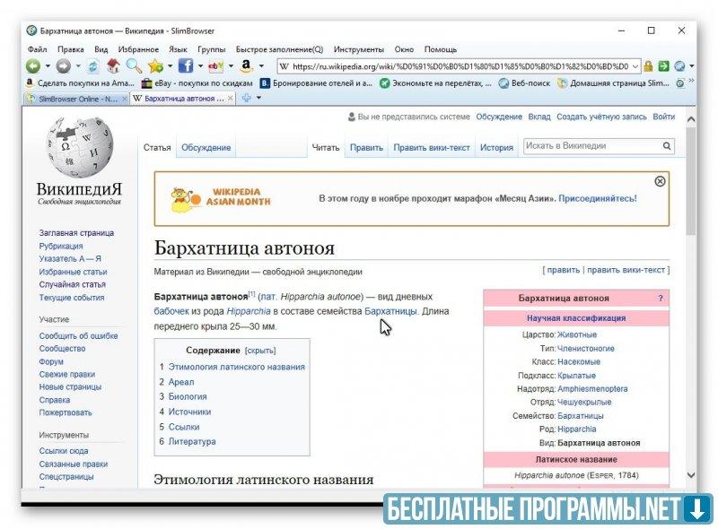This screenshot has width=718, height=529.
Task: Click the page's vertical scrollbar down arrow
Action: (x=690, y=474)
